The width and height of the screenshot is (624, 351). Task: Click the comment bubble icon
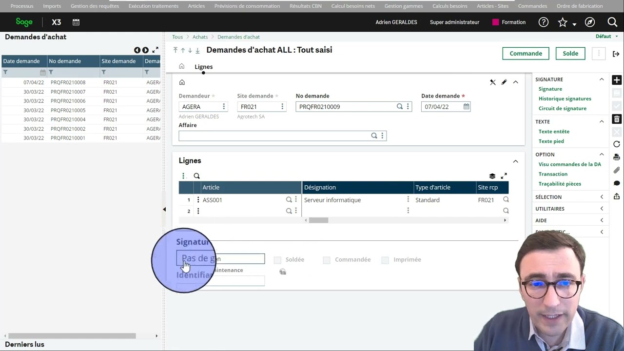coord(617,183)
